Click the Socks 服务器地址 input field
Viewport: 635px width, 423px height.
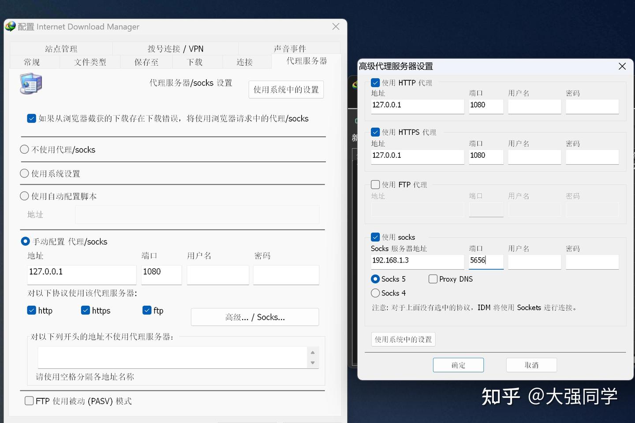(x=417, y=262)
